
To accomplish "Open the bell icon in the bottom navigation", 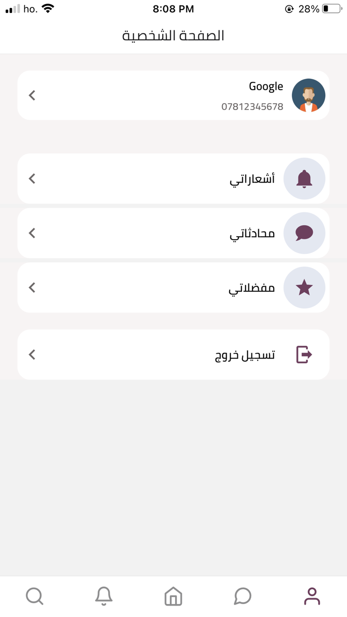I will pos(104,596).
